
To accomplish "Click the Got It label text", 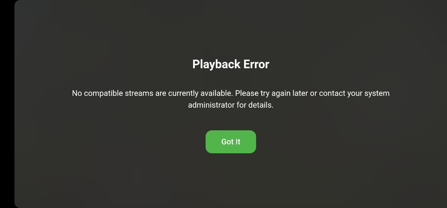I will 230,142.
